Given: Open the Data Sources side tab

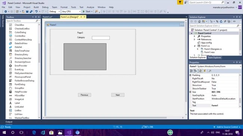Looking at the screenshot, I should pos(3,21).
